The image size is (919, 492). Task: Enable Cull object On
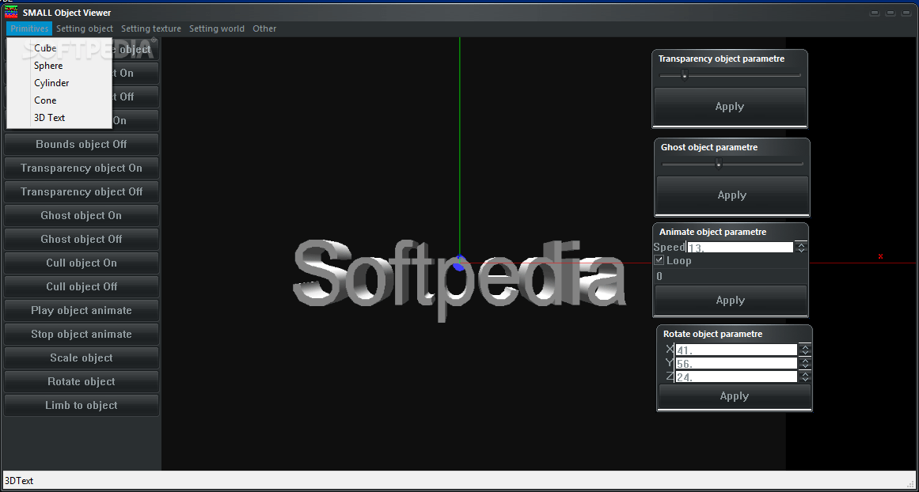click(82, 263)
